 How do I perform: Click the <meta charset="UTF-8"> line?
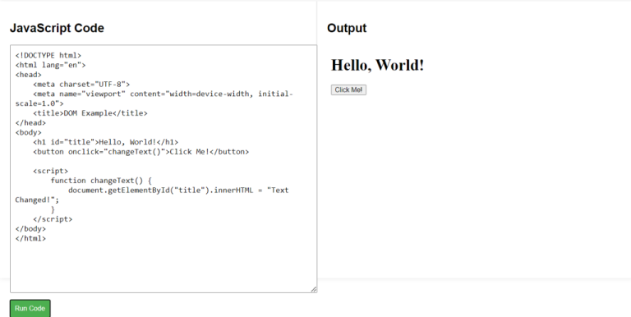pyautogui.click(x=81, y=85)
